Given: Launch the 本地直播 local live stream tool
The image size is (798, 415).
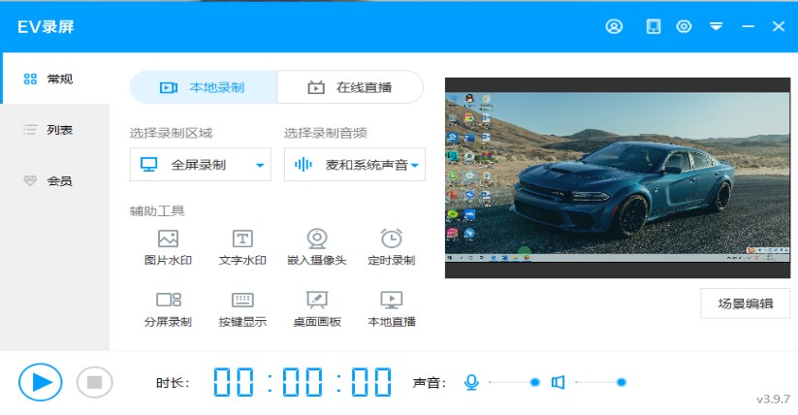Looking at the screenshot, I should (x=391, y=308).
